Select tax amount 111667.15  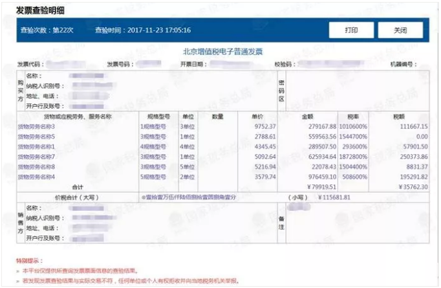pos(414,127)
